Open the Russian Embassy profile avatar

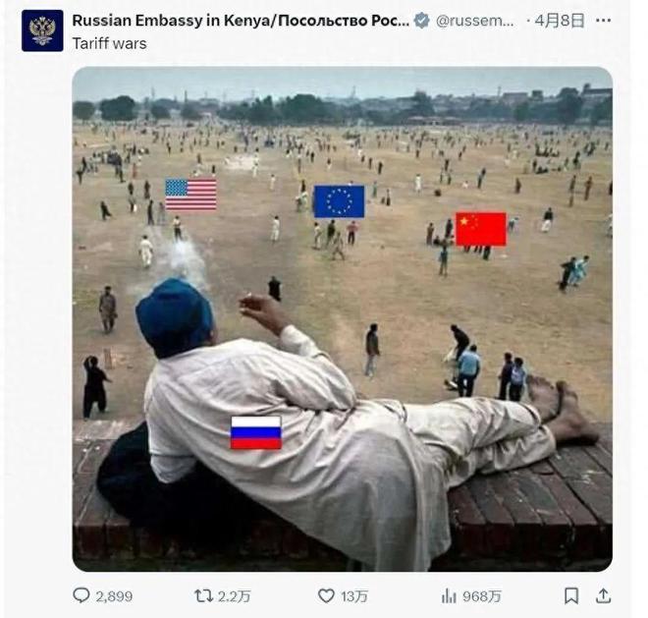pos(42,31)
